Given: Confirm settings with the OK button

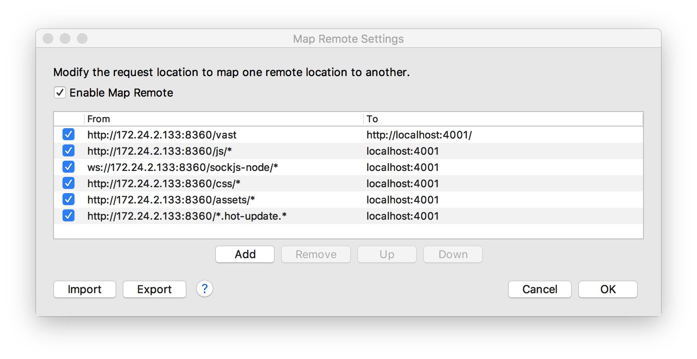Looking at the screenshot, I should (x=608, y=289).
